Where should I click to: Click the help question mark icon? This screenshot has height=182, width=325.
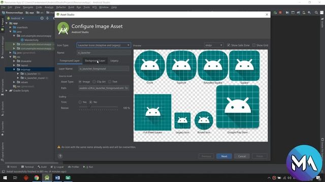tap(60, 156)
